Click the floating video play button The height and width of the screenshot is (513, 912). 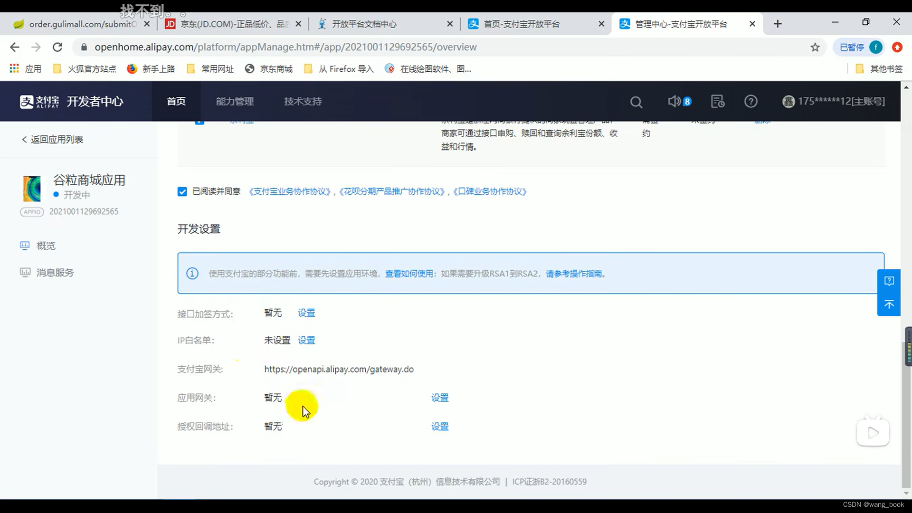(x=873, y=432)
